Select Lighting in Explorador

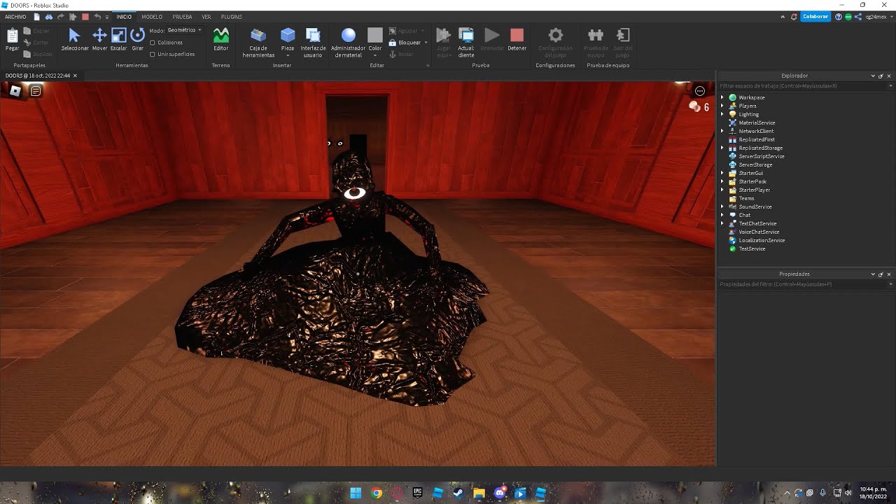(748, 114)
